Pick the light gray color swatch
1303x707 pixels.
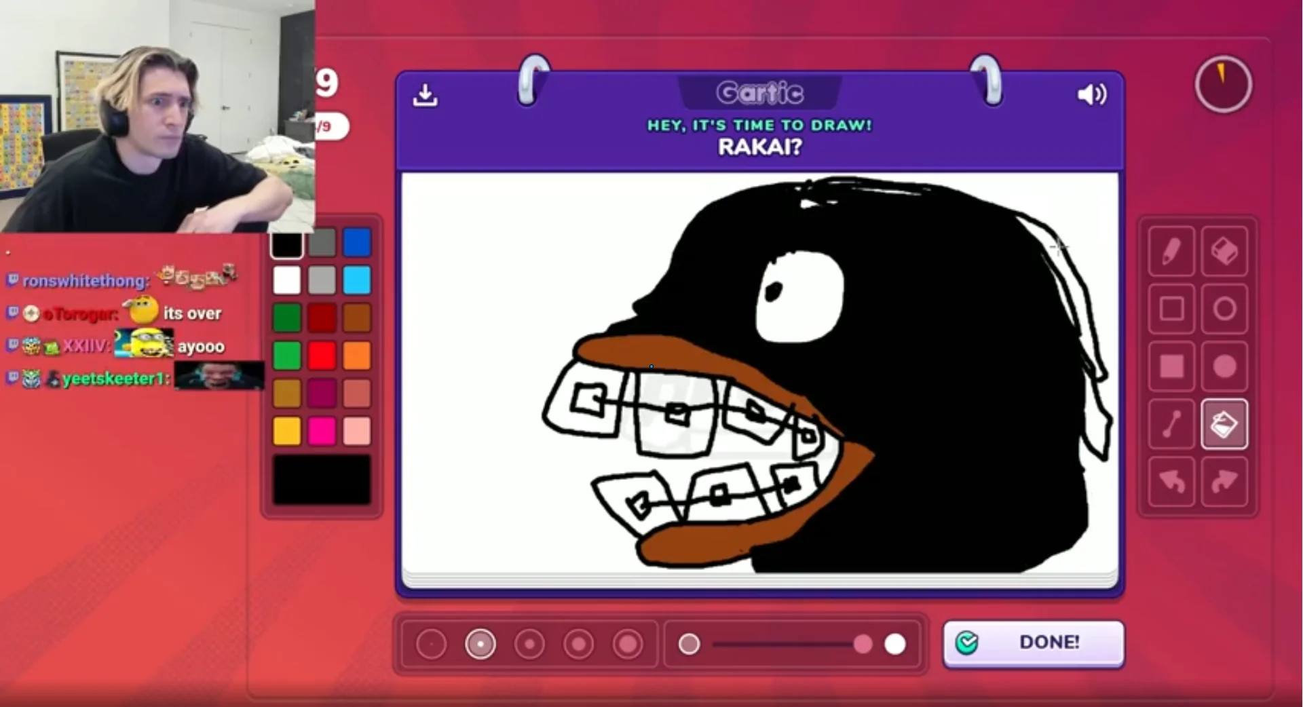click(x=322, y=280)
